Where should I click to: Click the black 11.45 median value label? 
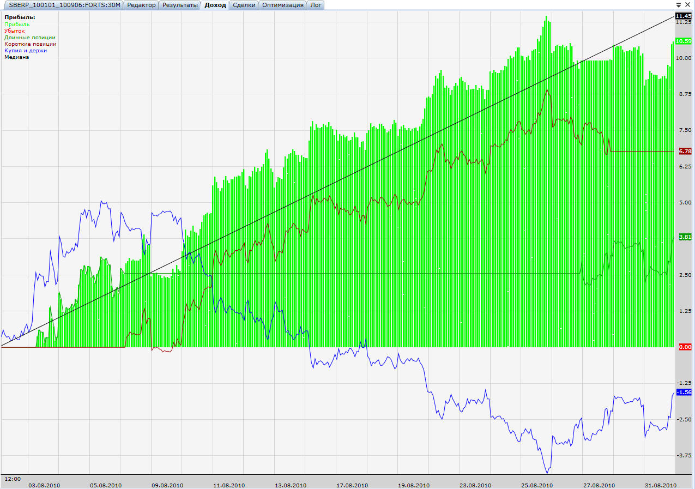684,16
